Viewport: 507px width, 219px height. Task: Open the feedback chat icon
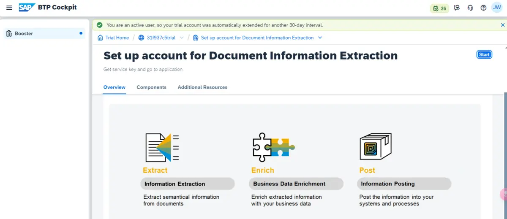457,8
